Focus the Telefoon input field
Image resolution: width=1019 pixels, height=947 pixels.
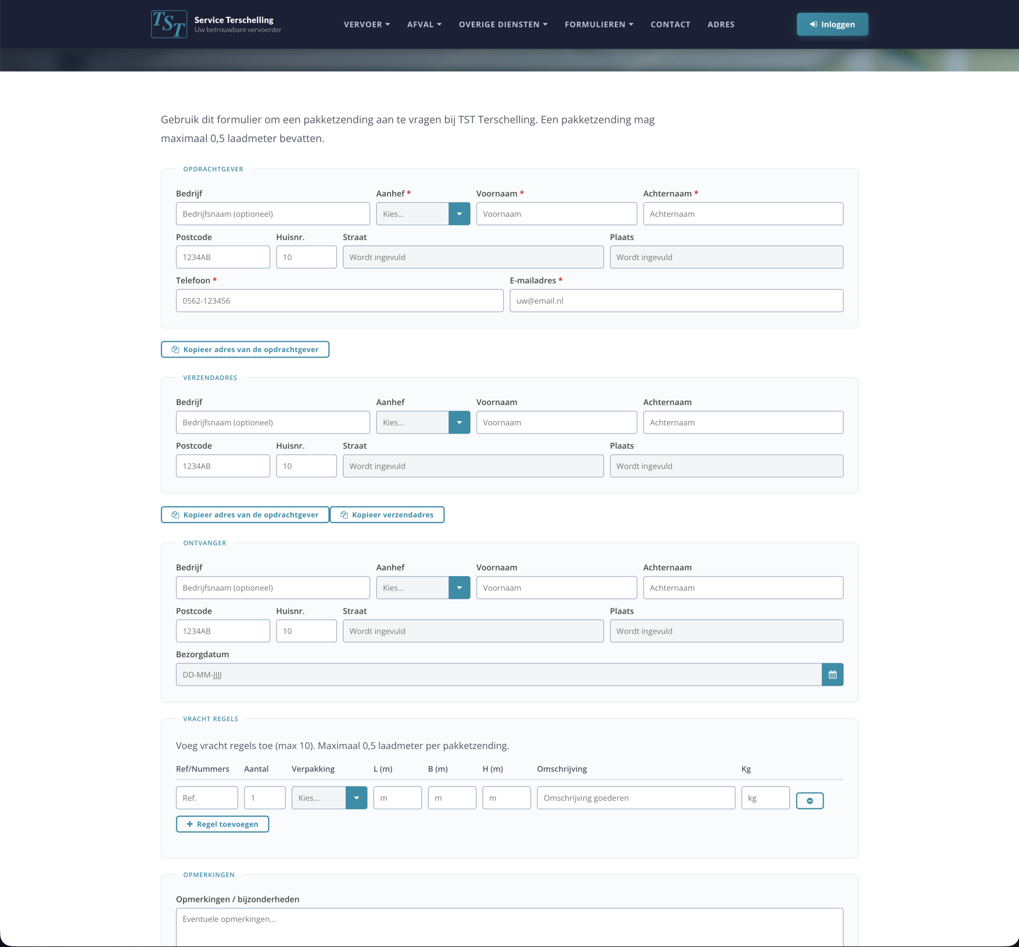pyautogui.click(x=339, y=301)
